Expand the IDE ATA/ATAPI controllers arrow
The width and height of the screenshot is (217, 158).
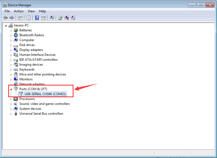click(x=11, y=60)
